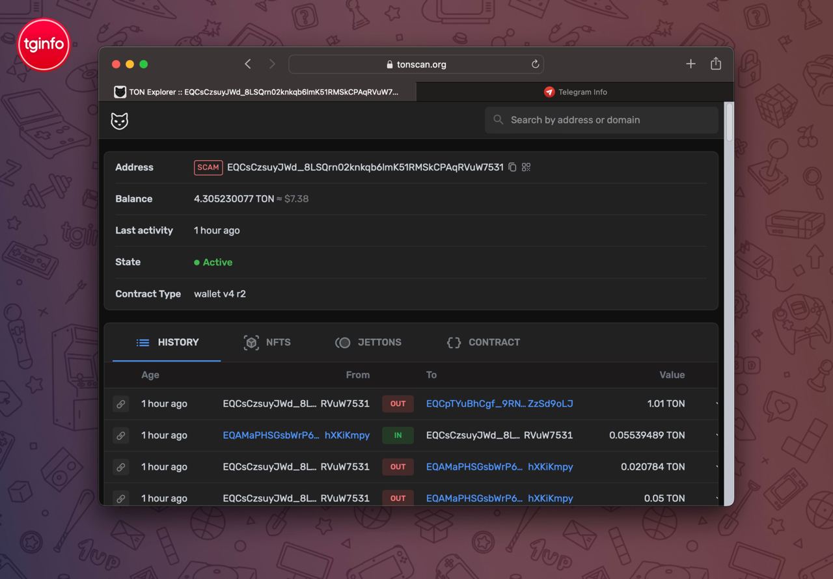Click the Contract Type label
This screenshot has height=579, width=833.
[x=148, y=294]
